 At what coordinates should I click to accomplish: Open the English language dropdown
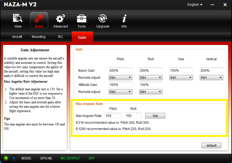195,5
